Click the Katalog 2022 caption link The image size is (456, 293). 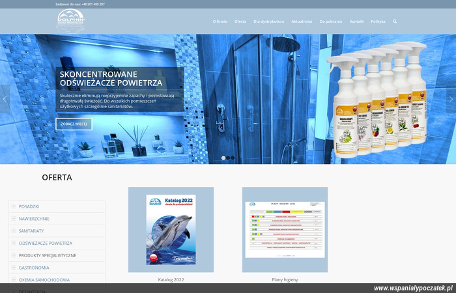(171, 279)
